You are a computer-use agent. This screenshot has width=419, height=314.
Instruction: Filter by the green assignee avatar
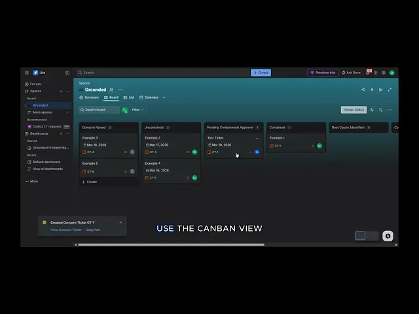click(x=125, y=110)
